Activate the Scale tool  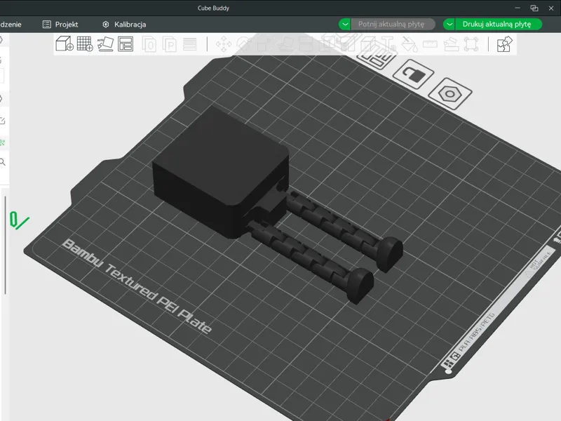[264, 44]
